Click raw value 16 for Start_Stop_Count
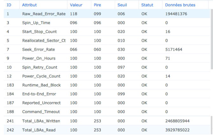 click(x=168, y=32)
